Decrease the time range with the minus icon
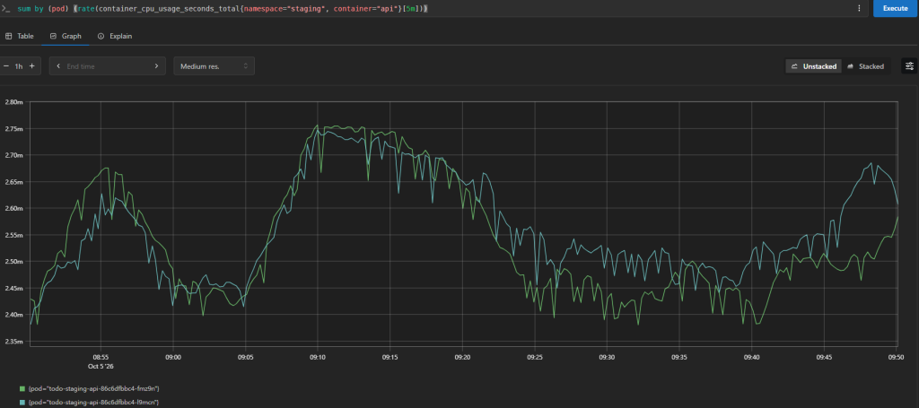Screen dimensions: 919x408 pos(6,66)
